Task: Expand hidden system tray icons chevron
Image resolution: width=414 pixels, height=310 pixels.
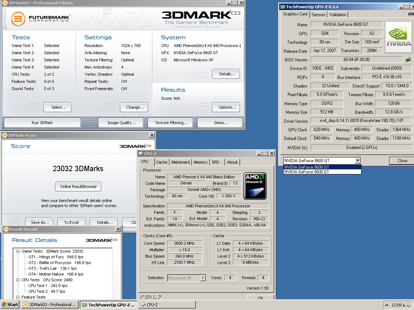Action: point(387,305)
